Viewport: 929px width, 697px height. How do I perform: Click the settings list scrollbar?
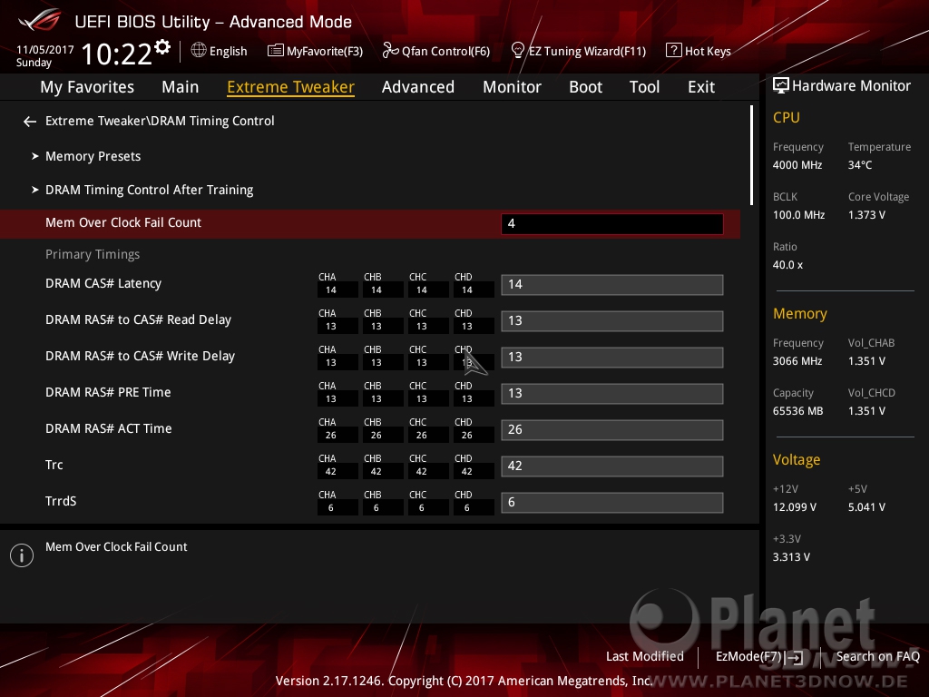pyautogui.click(x=751, y=155)
